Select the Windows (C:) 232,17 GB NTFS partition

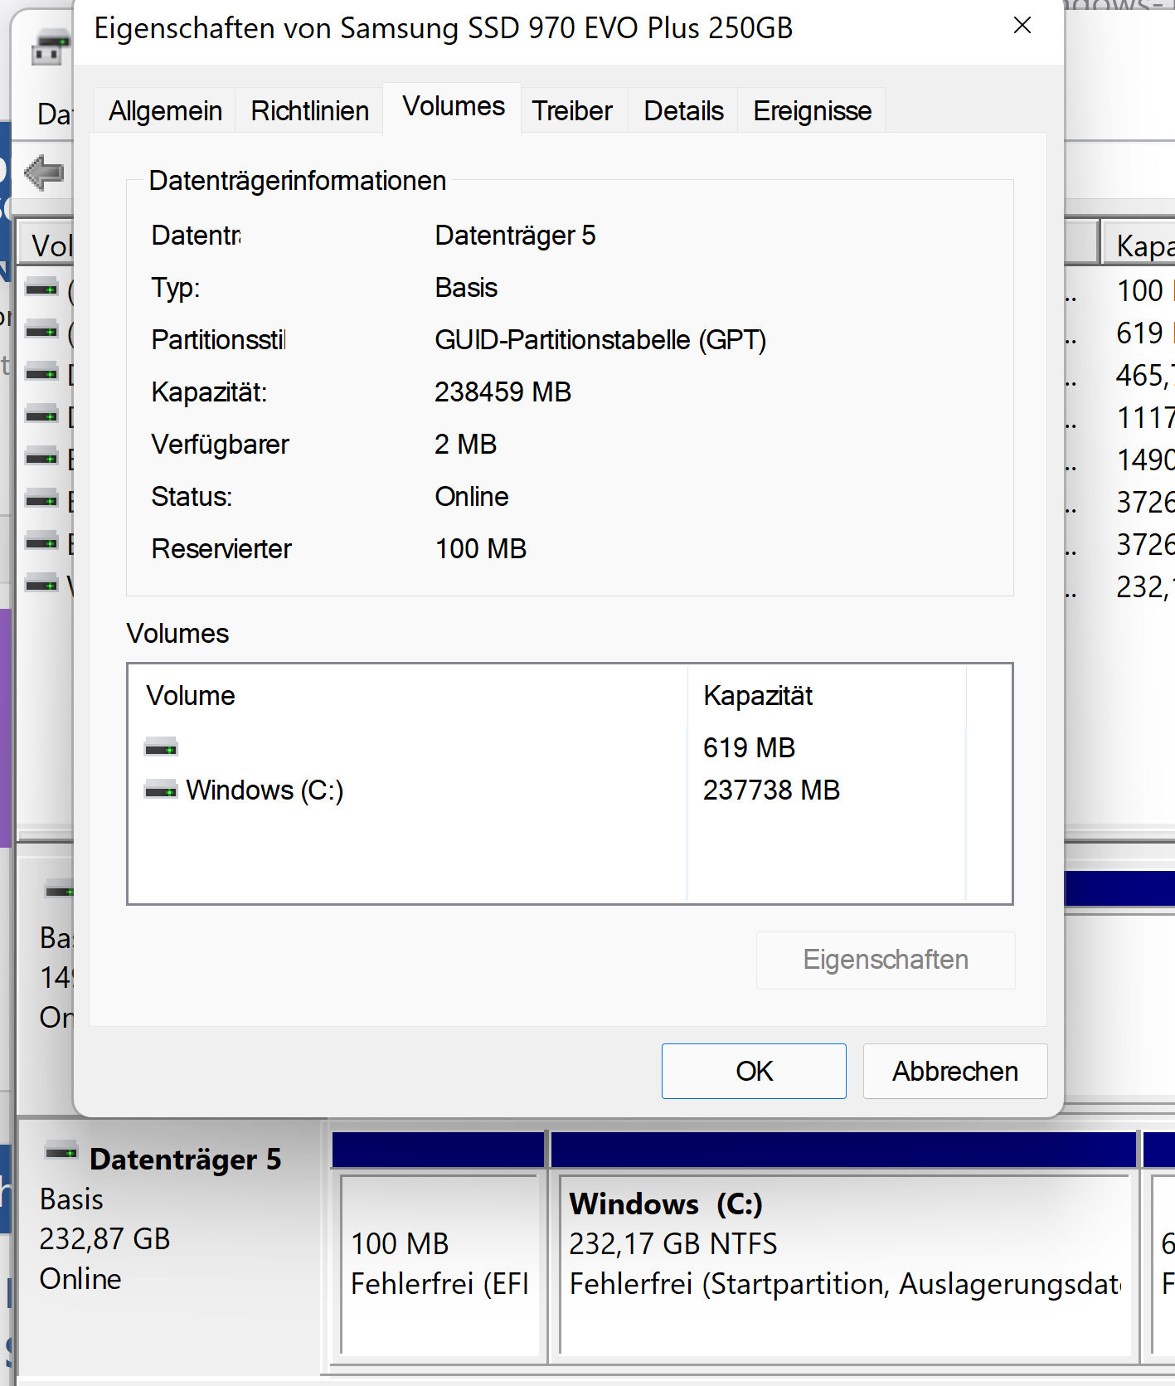(845, 1264)
